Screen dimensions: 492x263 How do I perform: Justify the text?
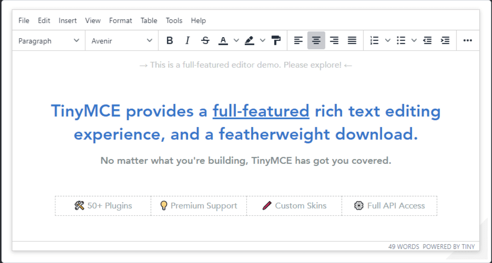tap(352, 41)
